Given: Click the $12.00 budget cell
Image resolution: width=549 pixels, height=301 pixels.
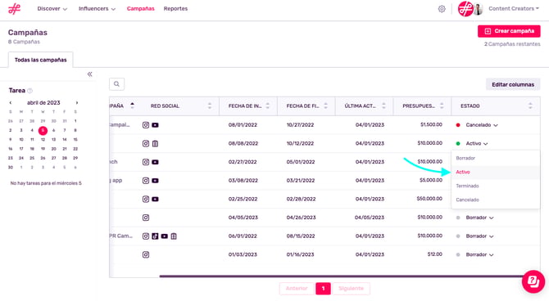Looking at the screenshot, I should [x=434, y=254].
